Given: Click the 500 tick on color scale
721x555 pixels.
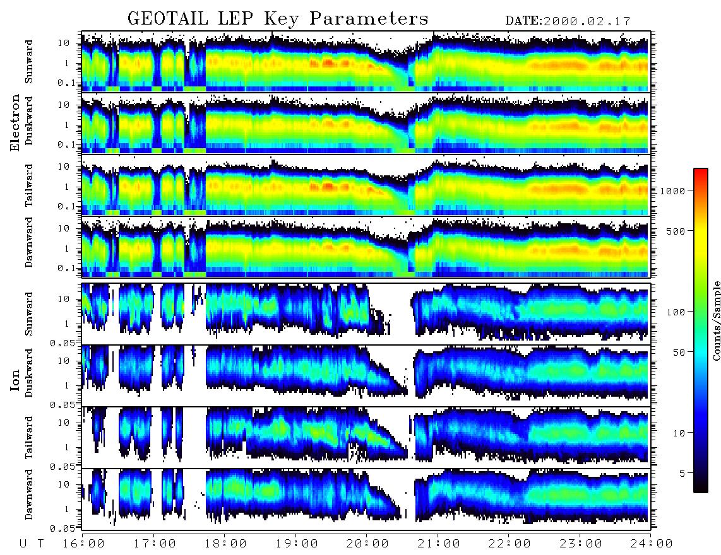Looking at the screenshot, I should point(676,231).
